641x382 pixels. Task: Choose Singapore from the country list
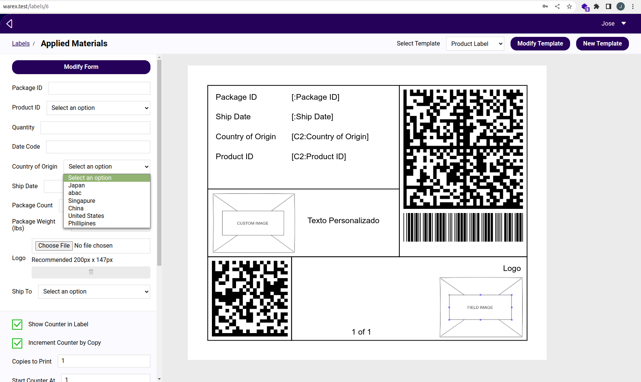coord(82,201)
